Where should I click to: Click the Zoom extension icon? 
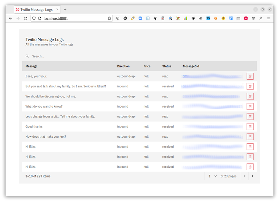click(x=140, y=18)
